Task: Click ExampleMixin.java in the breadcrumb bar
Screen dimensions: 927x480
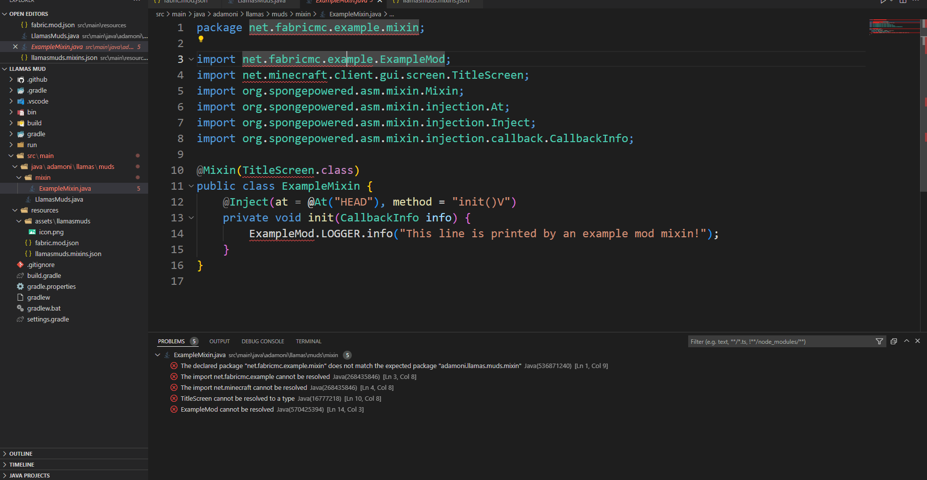Action: coord(355,14)
